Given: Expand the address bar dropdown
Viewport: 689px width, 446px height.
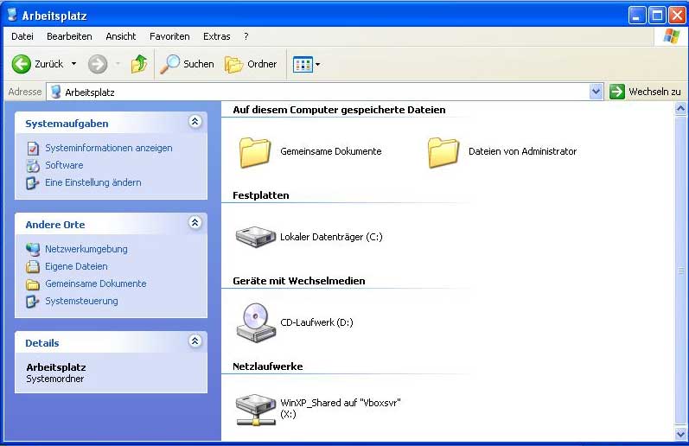Looking at the screenshot, I should pyautogui.click(x=596, y=92).
